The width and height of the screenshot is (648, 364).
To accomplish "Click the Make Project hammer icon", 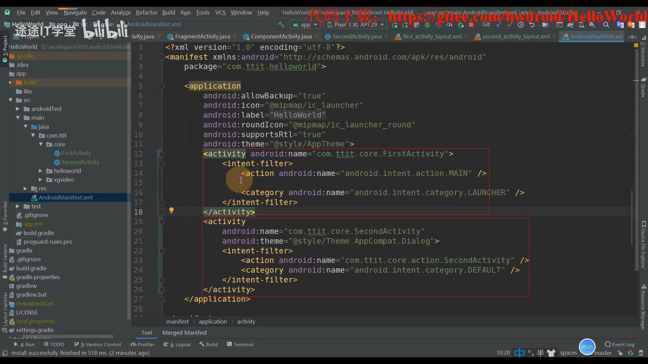I will [281, 25].
